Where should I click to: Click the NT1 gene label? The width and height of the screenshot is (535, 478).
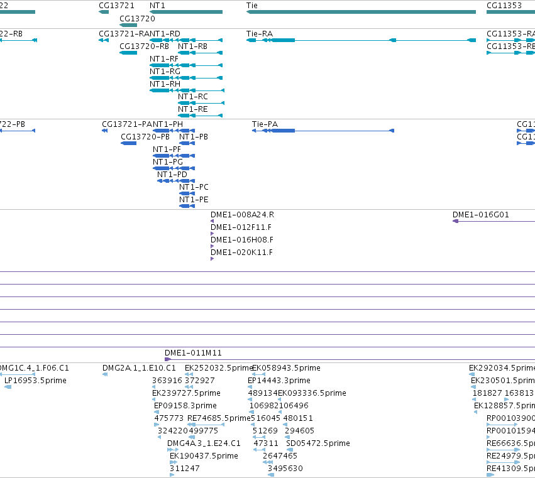tap(157, 6)
